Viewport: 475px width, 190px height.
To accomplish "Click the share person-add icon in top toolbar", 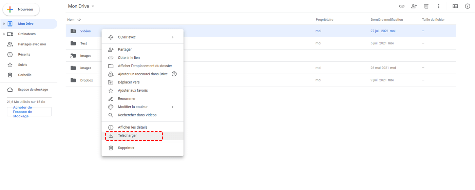I will [x=414, y=6].
